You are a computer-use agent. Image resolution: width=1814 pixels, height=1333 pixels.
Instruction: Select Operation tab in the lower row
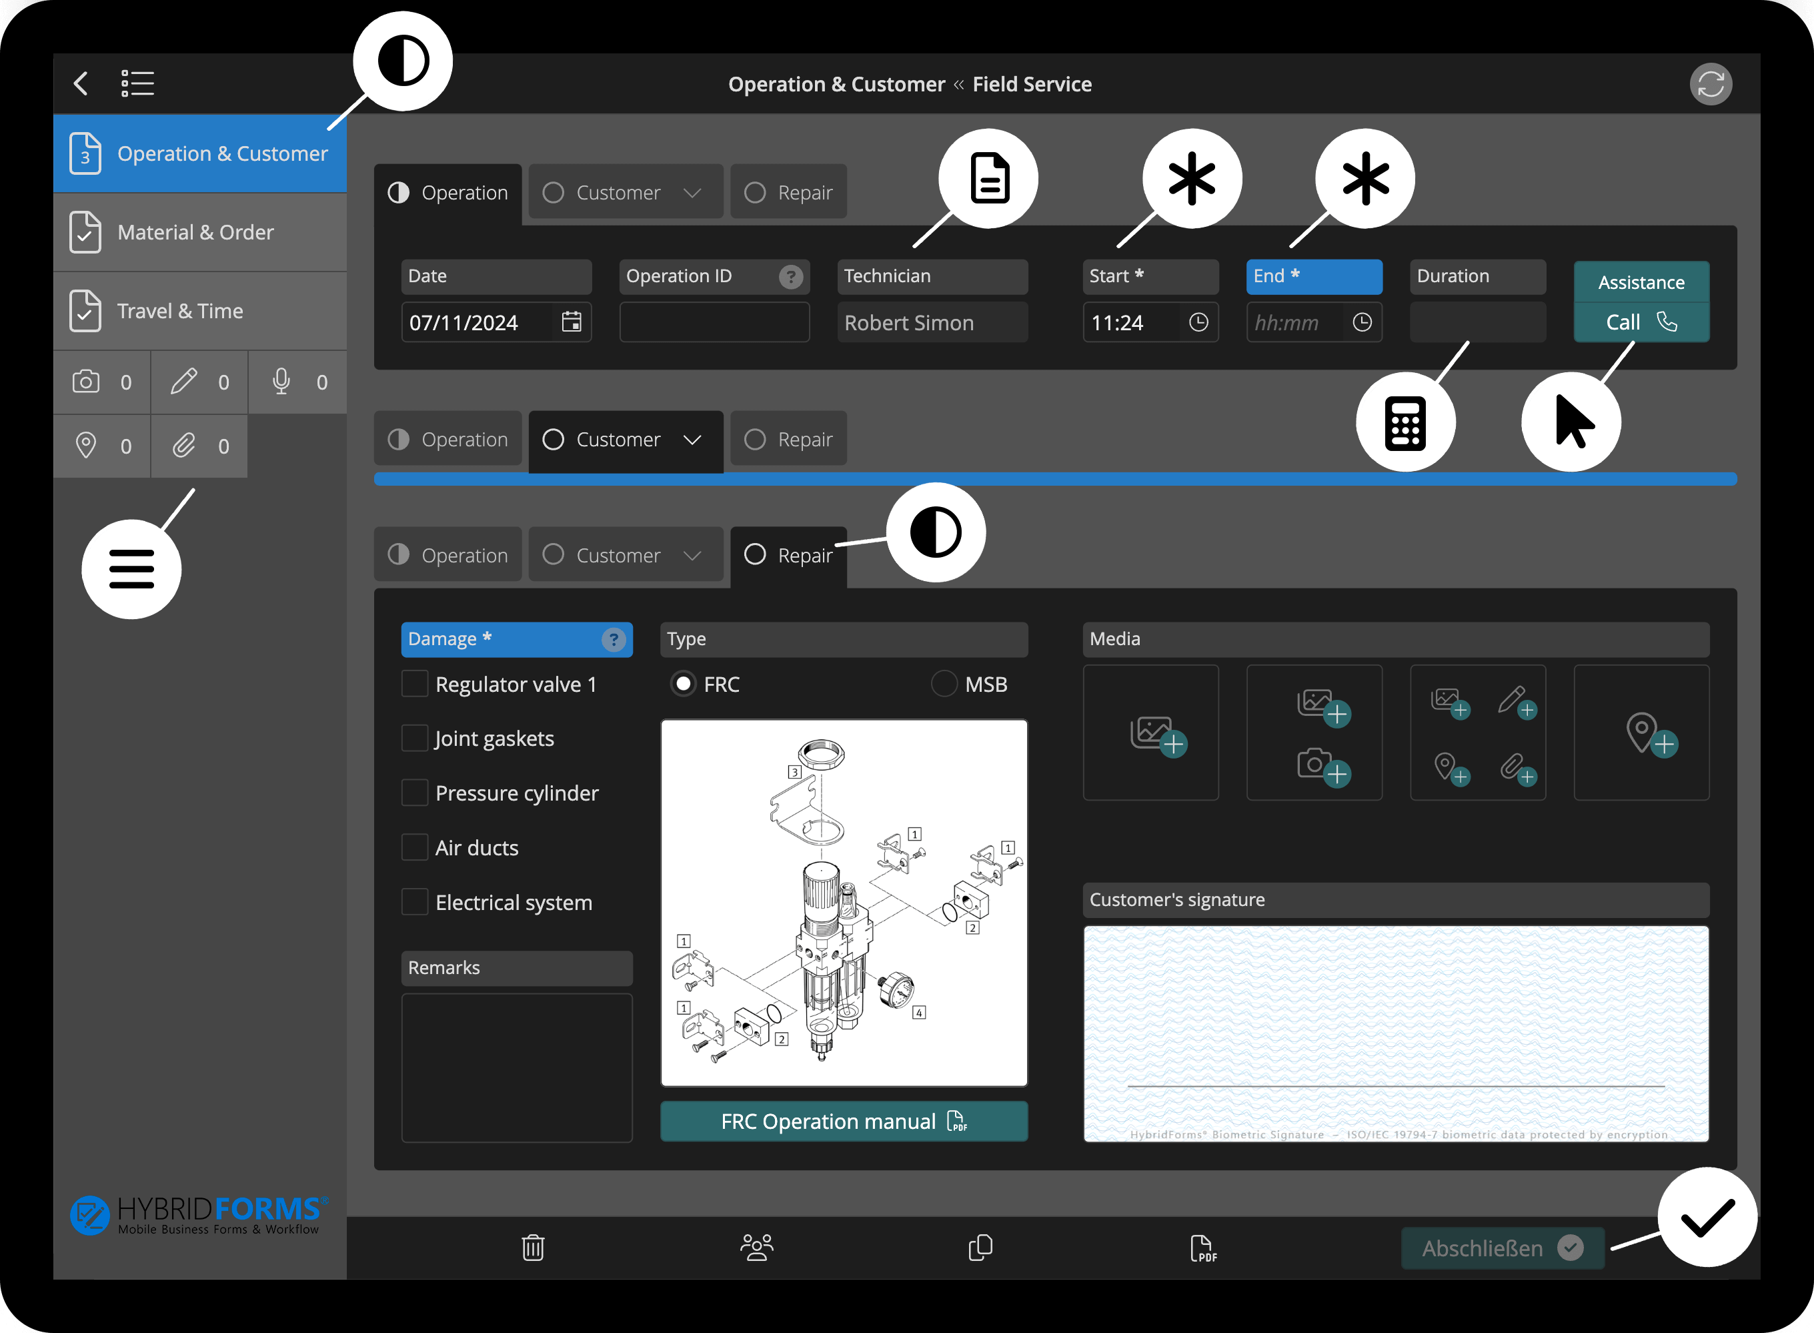click(x=447, y=554)
